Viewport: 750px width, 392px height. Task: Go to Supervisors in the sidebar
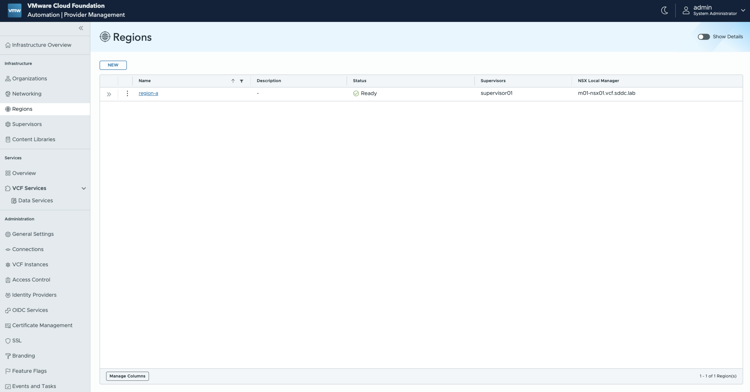point(27,124)
